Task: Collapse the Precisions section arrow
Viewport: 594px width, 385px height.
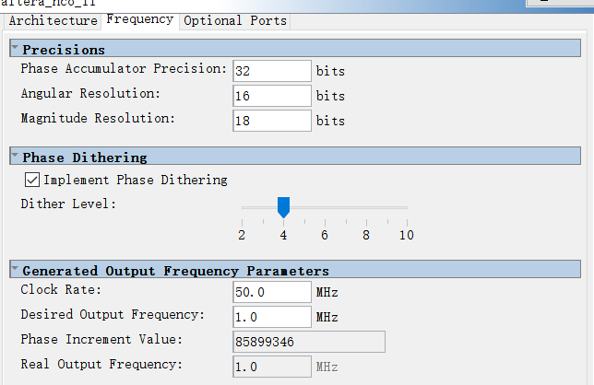Action: 15,49
